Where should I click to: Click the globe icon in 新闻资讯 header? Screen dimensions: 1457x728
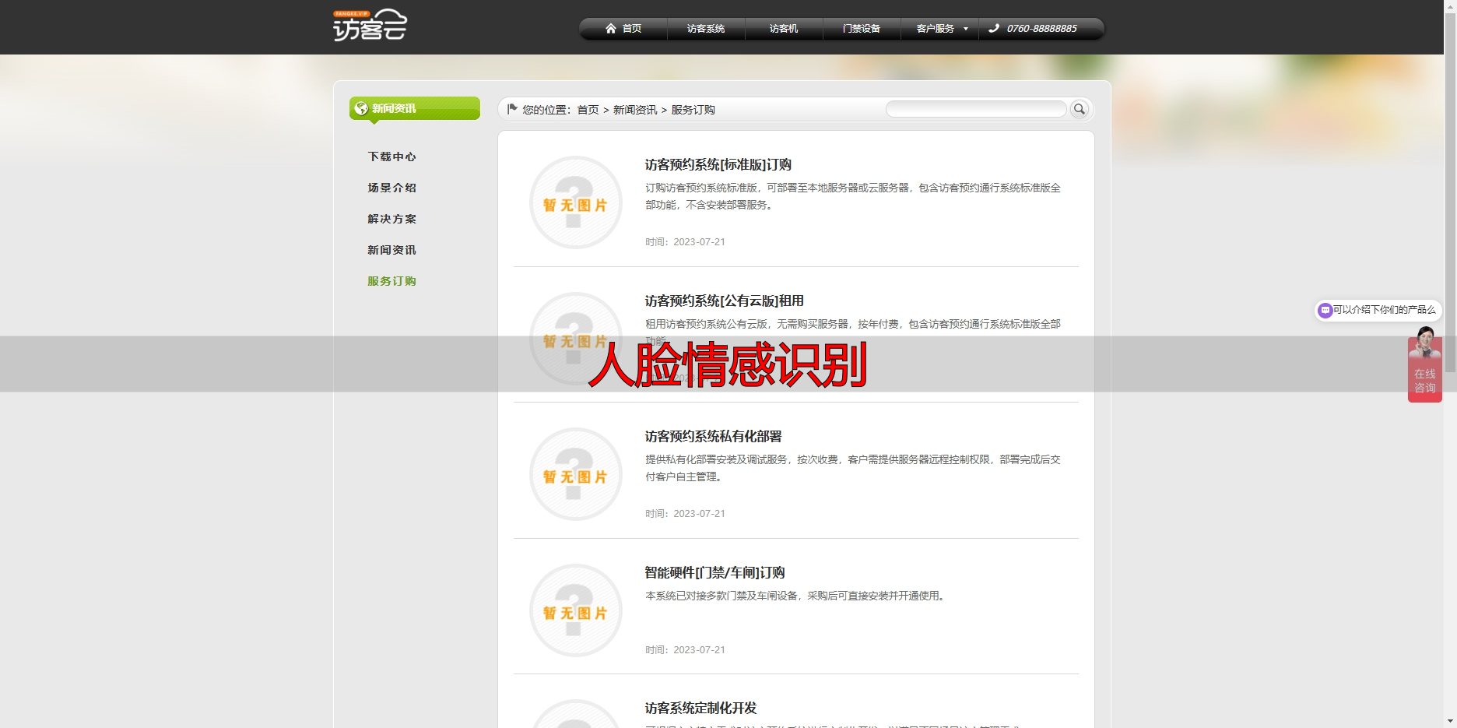coord(361,108)
